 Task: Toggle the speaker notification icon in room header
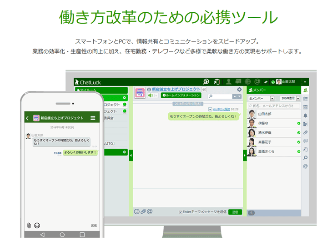(x=151, y=96)
